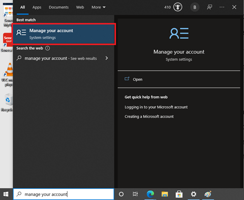Switch to the Web tab
Image resolution: width=244 pixels, height=200 pixels.
tap(80, 7)
